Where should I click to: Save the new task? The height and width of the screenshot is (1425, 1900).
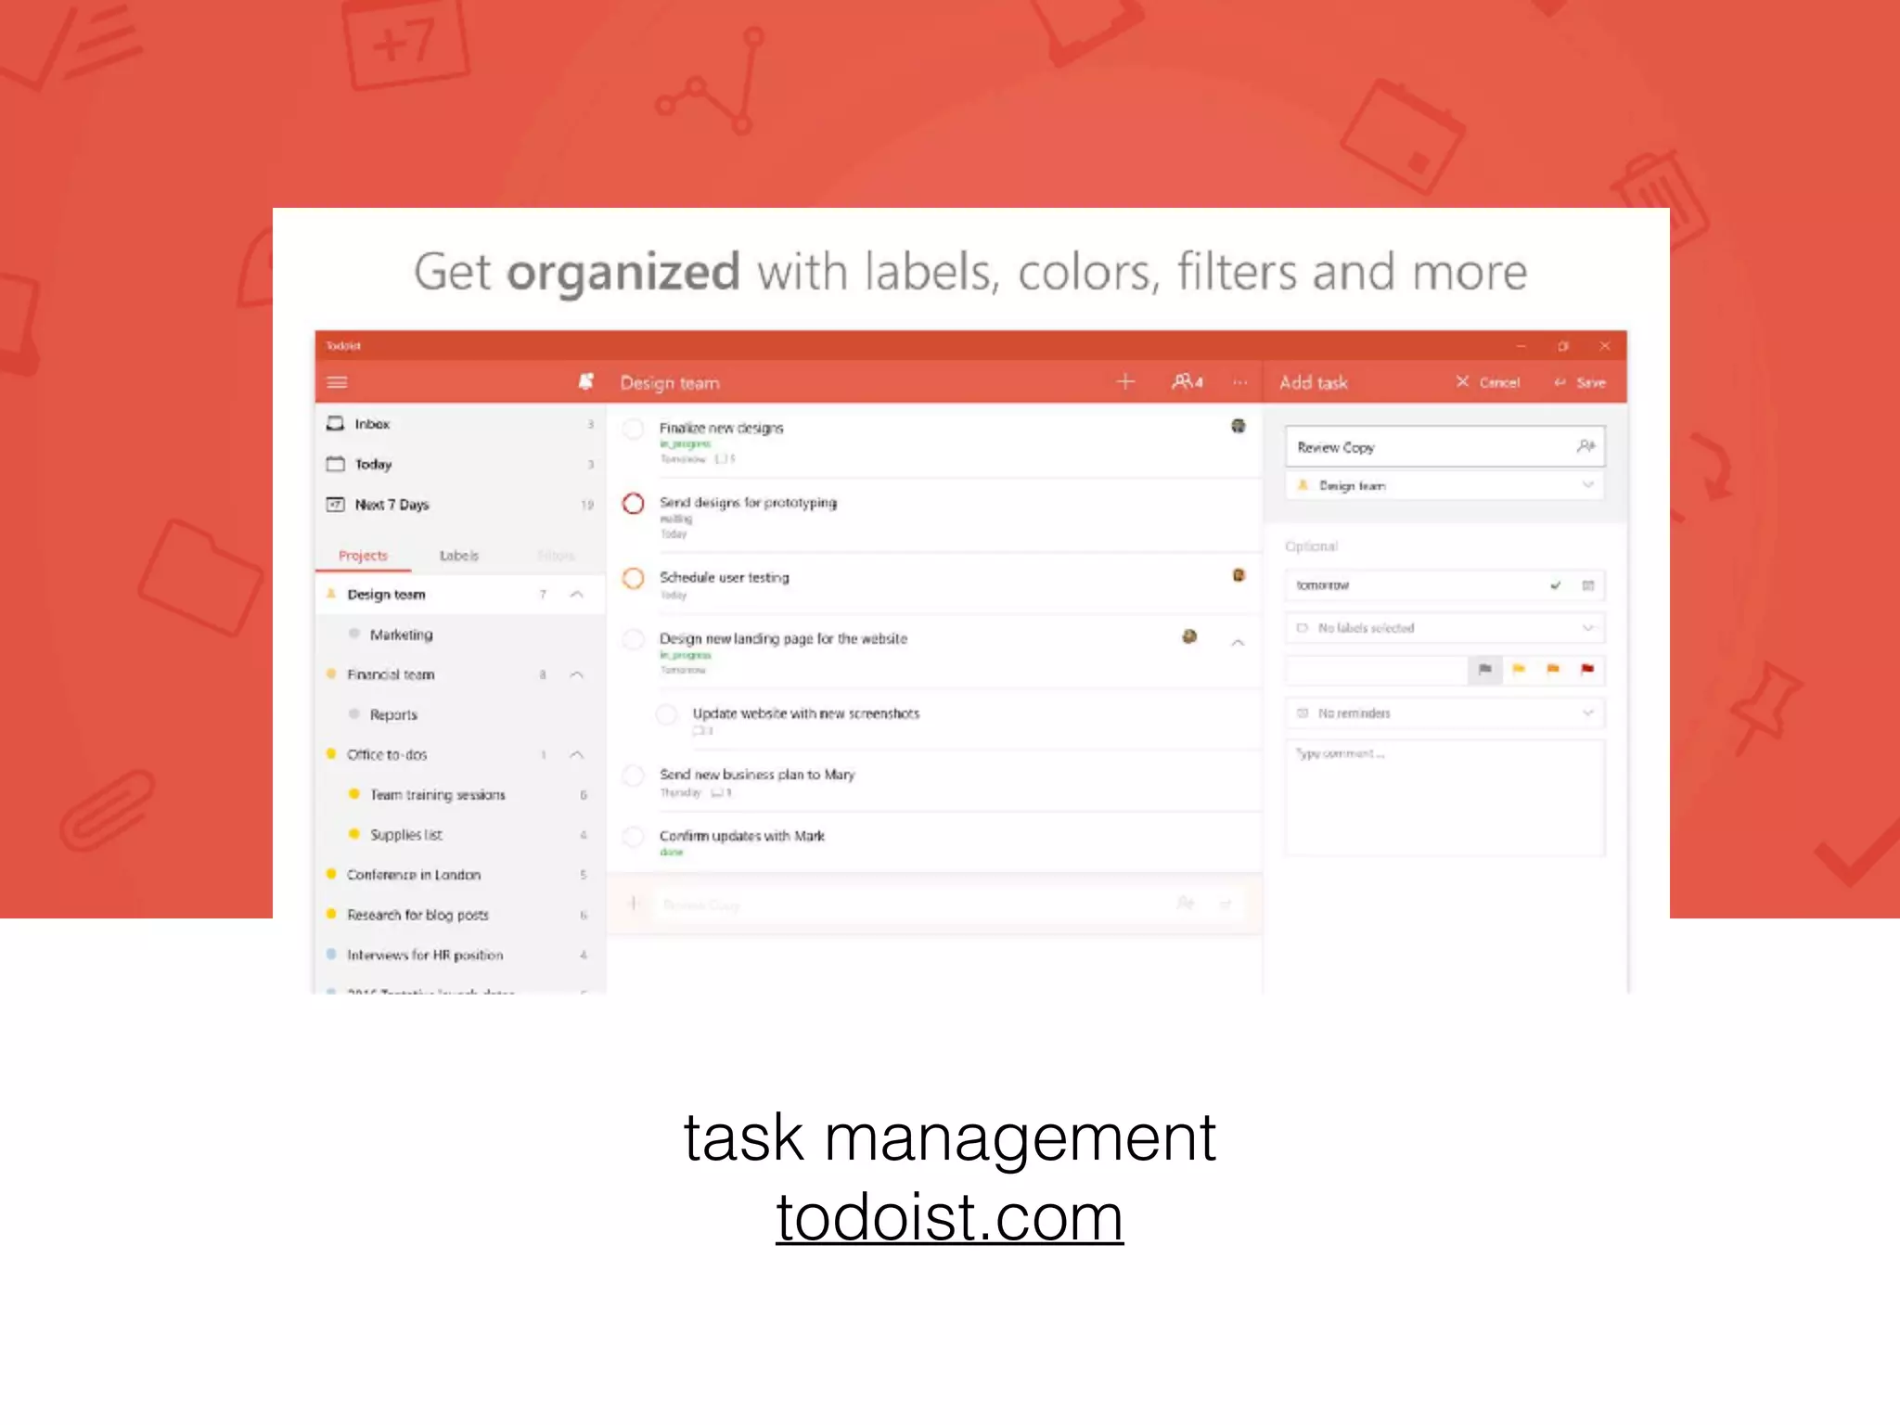point(1580,382)
